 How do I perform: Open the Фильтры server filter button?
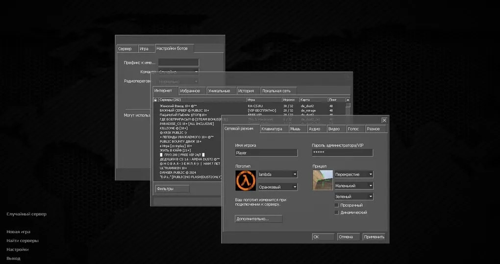click(172, 189)
